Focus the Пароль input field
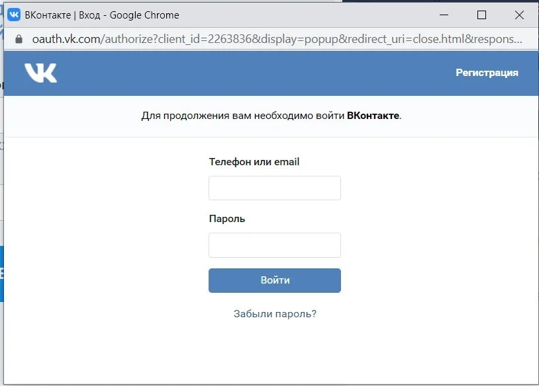 coord(275,245)
